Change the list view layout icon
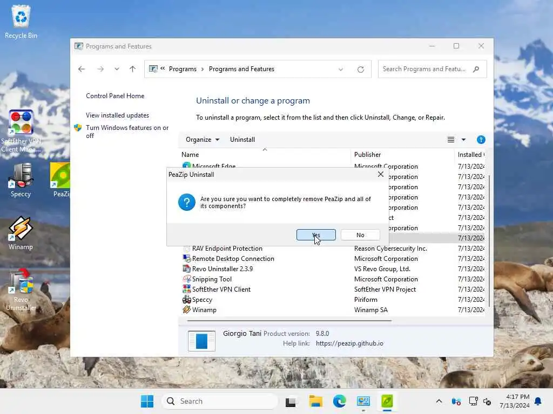This screenshot has height=414, width=553. click(451, 140)
